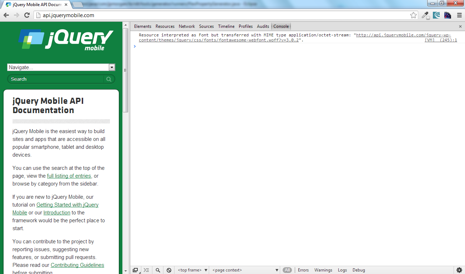This screenshot has height=274, width=465.
Task: Open DevTools settings gear
Action: click(459, 270)
